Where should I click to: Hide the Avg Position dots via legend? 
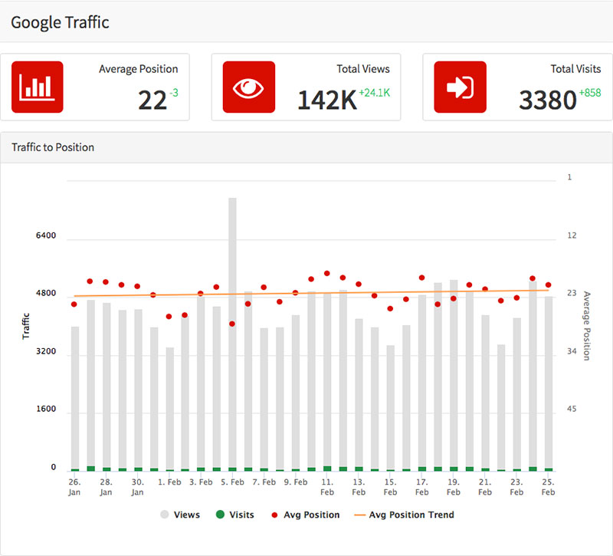(305, 515)
